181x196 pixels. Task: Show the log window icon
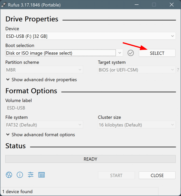tap(42, 175)
